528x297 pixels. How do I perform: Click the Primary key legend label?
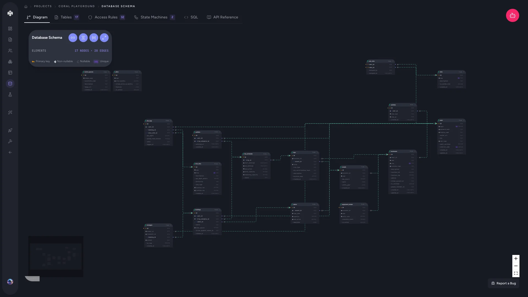click(43, 61)
